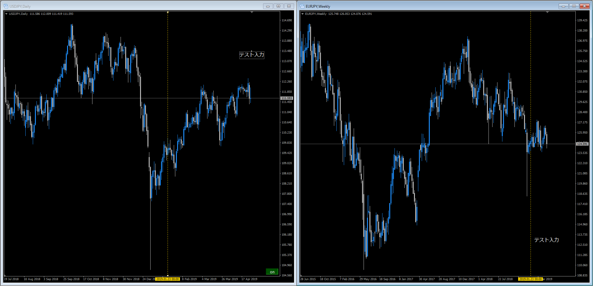This screenshot has width=593, height=286.
Task: Select the bottom anchor of the USDJPY vertical line
Action: pyautogui.click(x=168, y=275)
